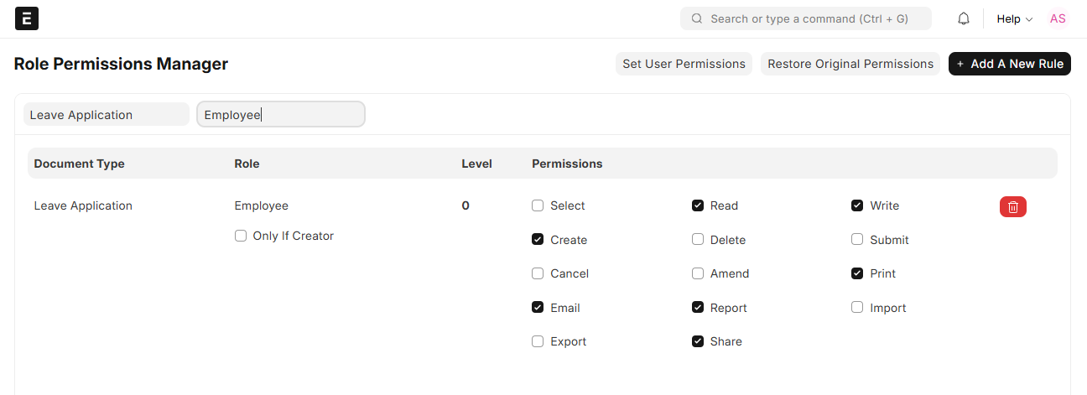Click Restore Original Permissions button
The width and height of the screenshot is (1087, 395).
[x=850, y=64]
